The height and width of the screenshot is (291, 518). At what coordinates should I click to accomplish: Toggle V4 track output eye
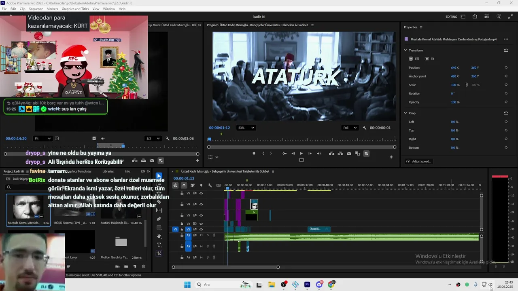point(201,205)
